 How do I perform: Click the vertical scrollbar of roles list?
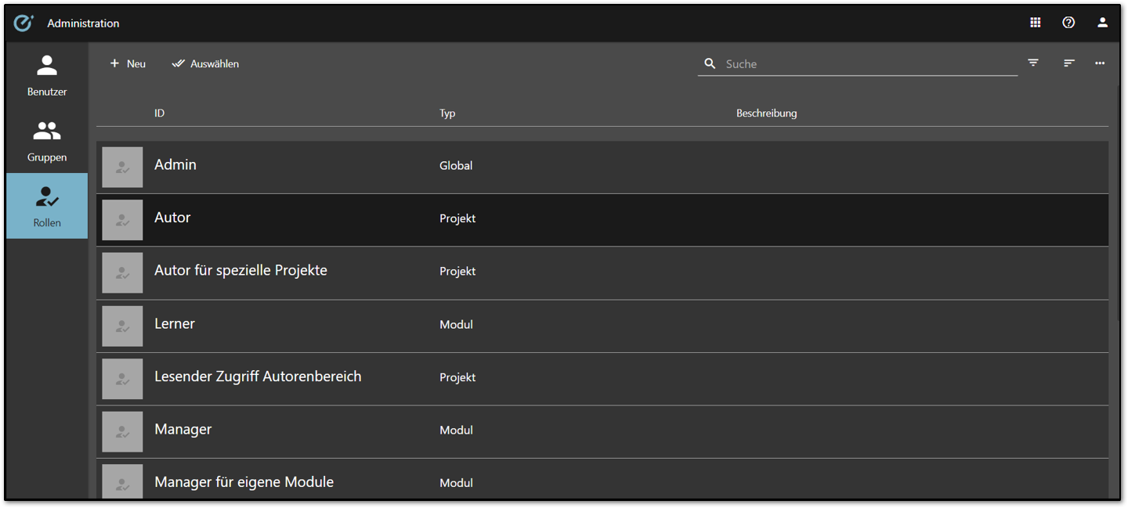[1120, 204]
